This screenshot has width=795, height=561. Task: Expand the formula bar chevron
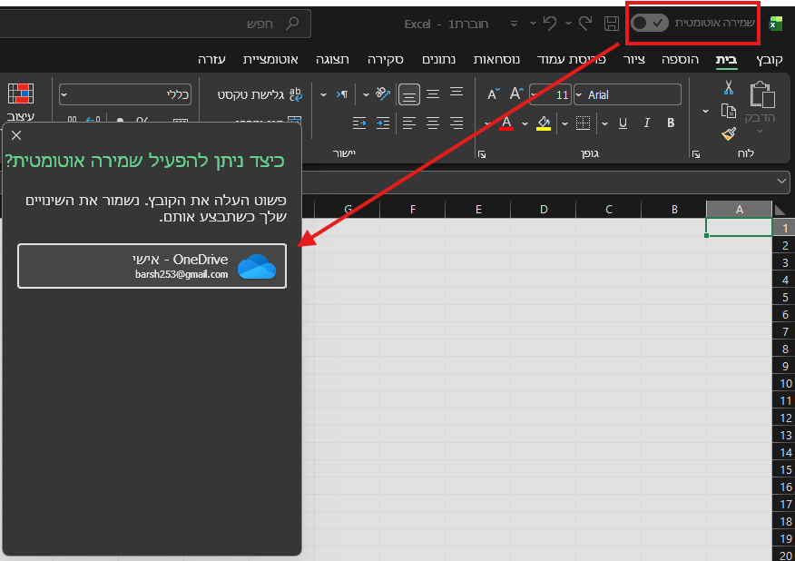point(781,181)
